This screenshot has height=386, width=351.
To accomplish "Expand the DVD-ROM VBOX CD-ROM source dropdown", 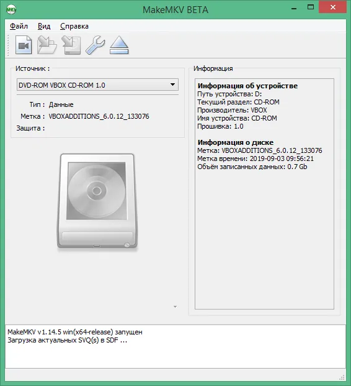I will pyautogui.click(x=97, y=85).
